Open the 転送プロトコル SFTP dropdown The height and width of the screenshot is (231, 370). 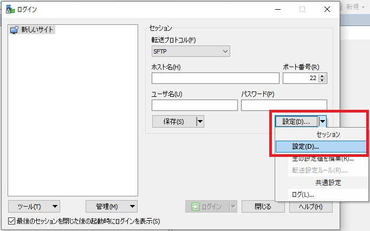click(191, 51)
